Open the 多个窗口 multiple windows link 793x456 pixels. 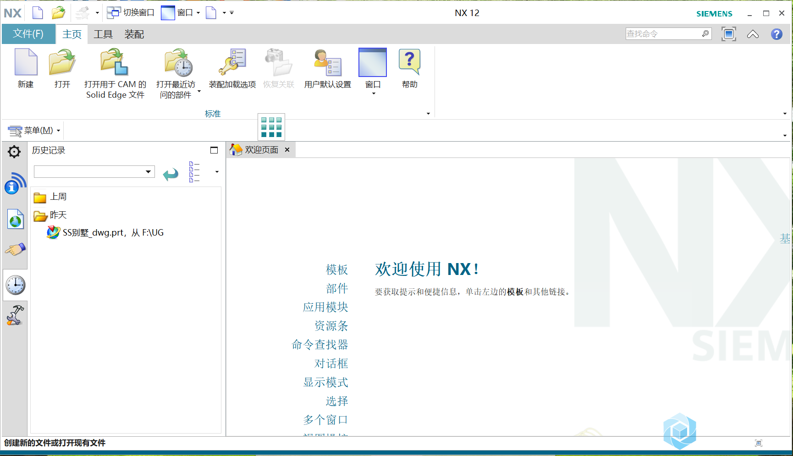[x=325, y=420]
